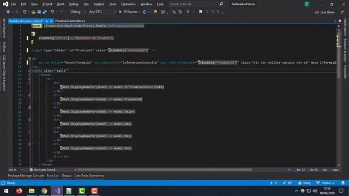
Task: Open the View menu
Action: [x=34, y=4]
